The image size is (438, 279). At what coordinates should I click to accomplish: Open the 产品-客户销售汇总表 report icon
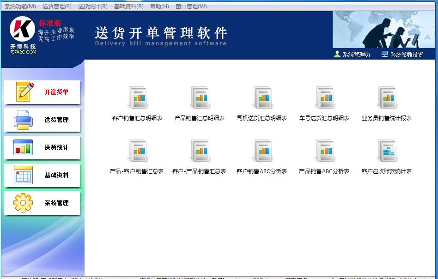[x=138, y=151]
